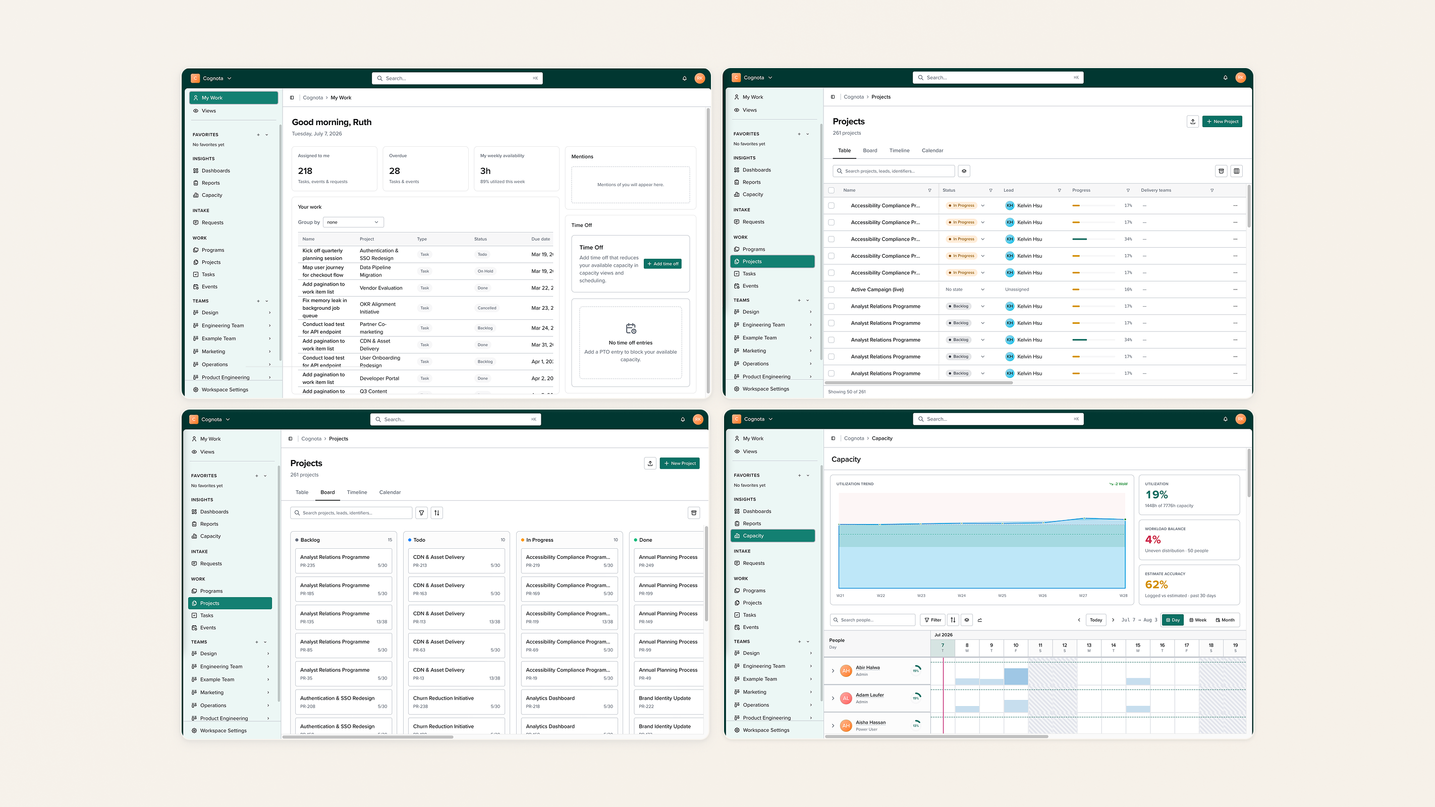
Task: Go to previous date range in Capacity window
Action: [1079, 620]
